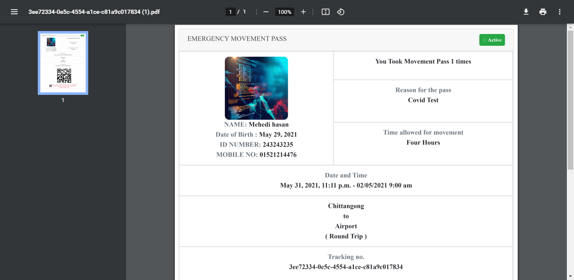Click the profile photo in the pass
This screenshot has height=280, width=574.
pos(256,88)
